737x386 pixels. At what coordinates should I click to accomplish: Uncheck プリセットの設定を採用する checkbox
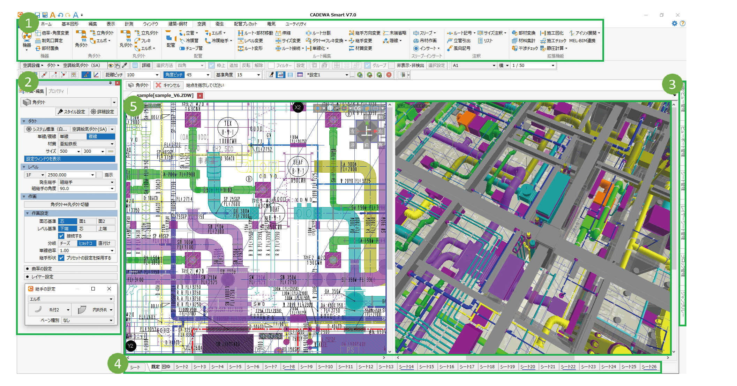[x=62, y=258]
